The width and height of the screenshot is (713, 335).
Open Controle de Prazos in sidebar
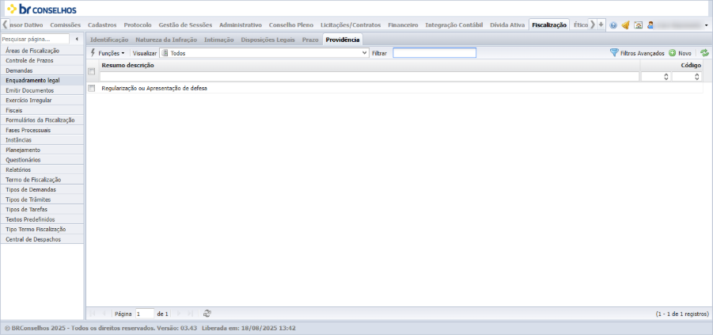42,60
